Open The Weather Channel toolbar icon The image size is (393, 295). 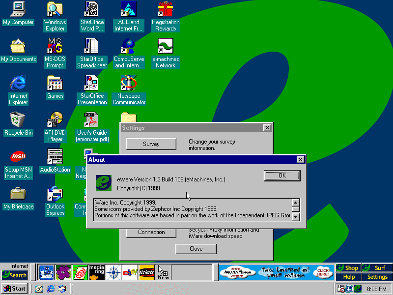click(46, 272)
